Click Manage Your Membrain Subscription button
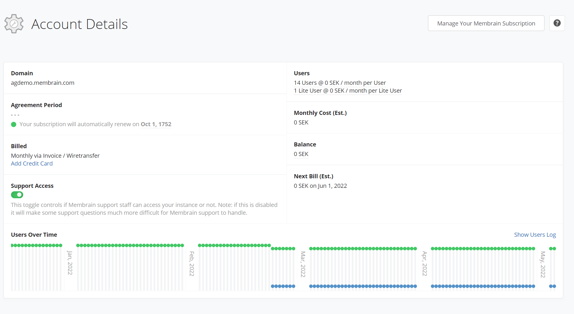Screen dimensions: 574x314 coord(486,23)
